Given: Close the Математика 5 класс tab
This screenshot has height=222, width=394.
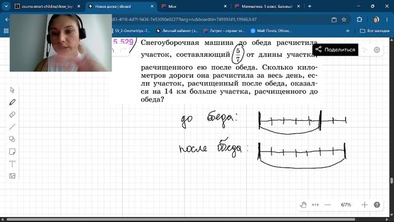Looking at the screenshot, I should [x=298, y=6].
